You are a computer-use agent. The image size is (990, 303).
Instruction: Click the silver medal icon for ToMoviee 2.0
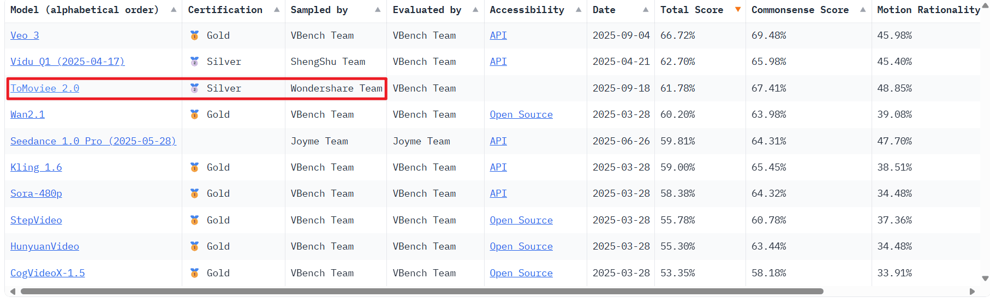194,88
